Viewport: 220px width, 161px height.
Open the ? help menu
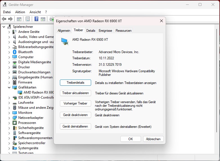point(46,12)
